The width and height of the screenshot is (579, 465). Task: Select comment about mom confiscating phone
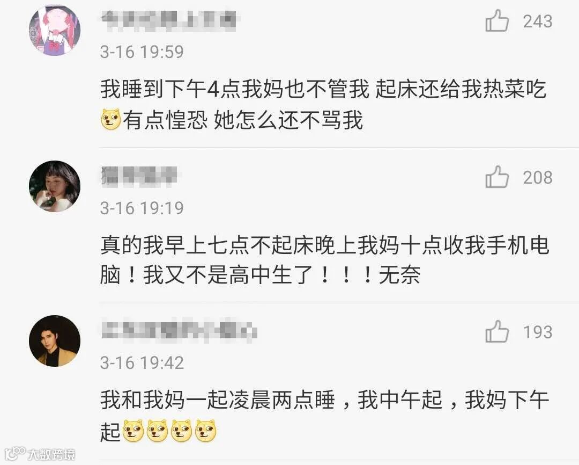click(324, 260)
